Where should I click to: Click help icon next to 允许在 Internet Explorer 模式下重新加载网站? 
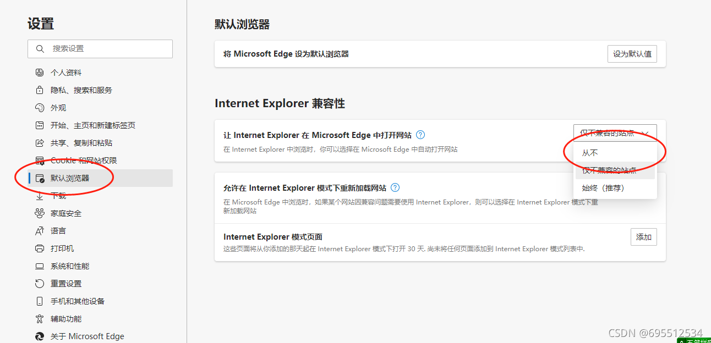click(x=395, y=187)
